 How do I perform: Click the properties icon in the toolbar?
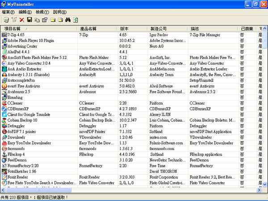point(45,20)
